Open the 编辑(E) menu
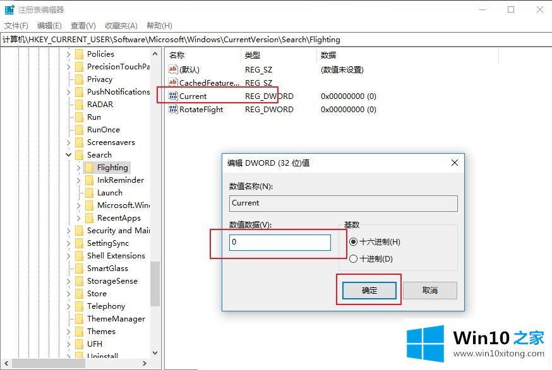This screenshot has height=370, width=552. tap(49, 26)
